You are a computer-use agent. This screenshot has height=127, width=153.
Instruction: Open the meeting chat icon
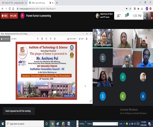(127, 15)
